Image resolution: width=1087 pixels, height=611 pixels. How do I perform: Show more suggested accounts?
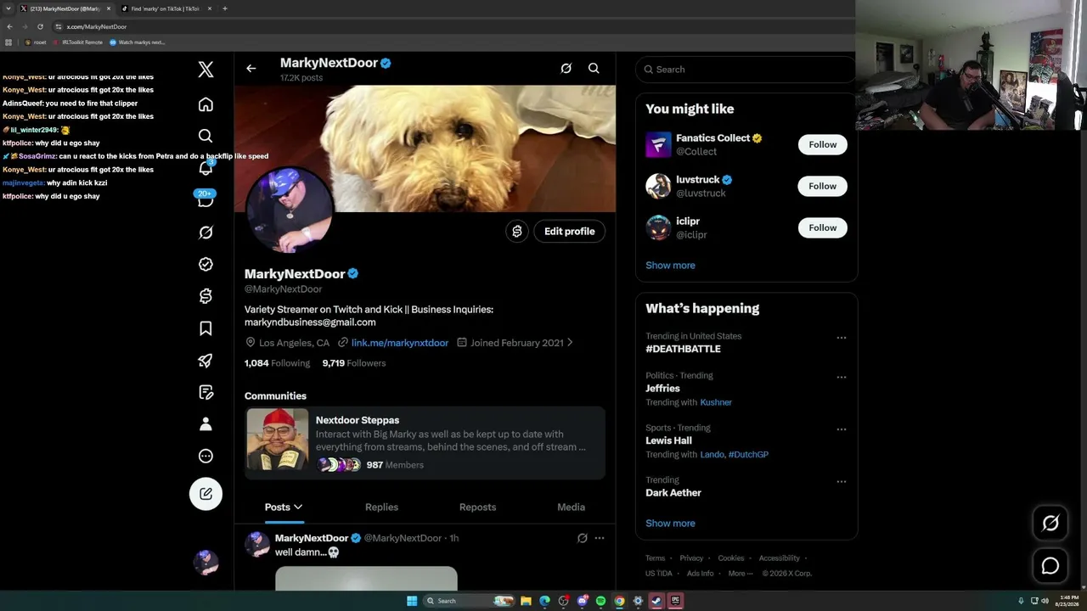point(670,266)
